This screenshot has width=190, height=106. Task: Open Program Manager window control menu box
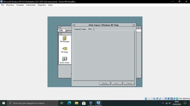point(59,27)
